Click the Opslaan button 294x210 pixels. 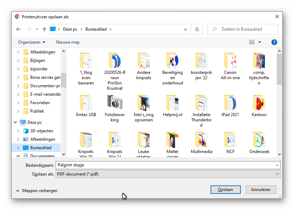point(225,190)
